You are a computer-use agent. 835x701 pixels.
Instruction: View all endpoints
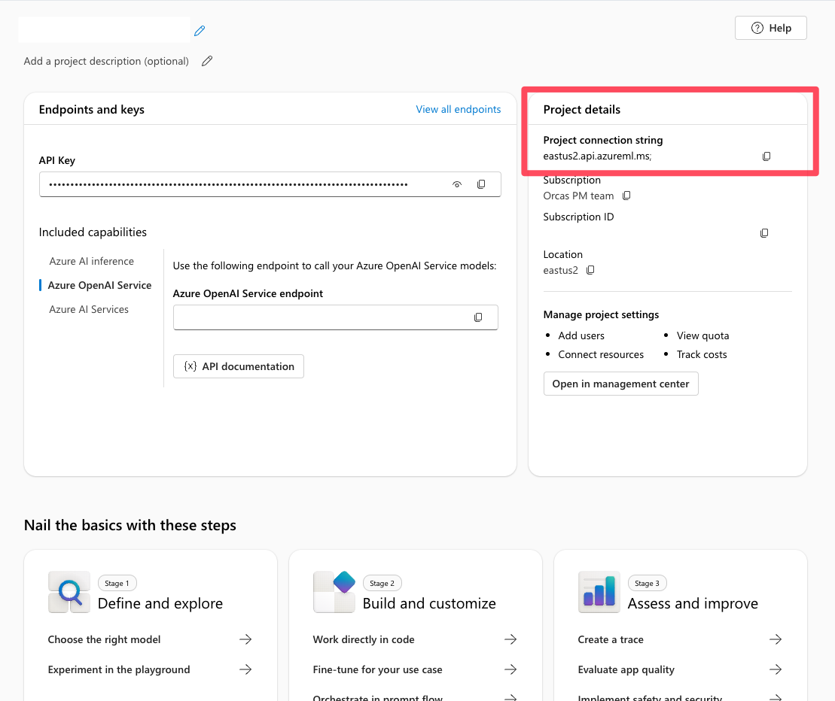458,109
